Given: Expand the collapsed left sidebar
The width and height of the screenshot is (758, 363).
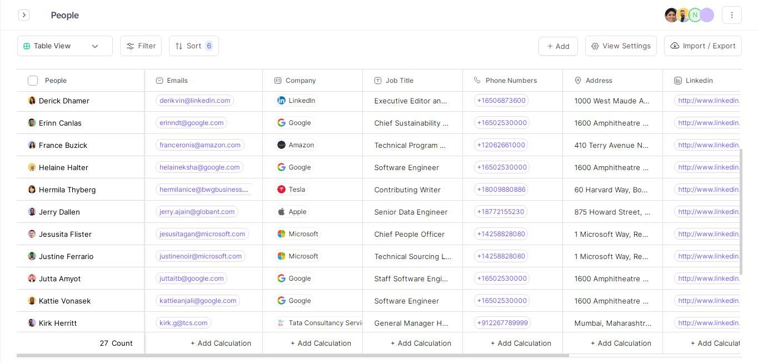Looking at the screenshot, I should pos(24,15).
